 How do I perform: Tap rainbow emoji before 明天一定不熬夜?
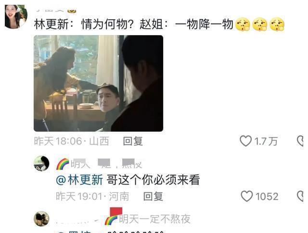(x=111, y=220)
